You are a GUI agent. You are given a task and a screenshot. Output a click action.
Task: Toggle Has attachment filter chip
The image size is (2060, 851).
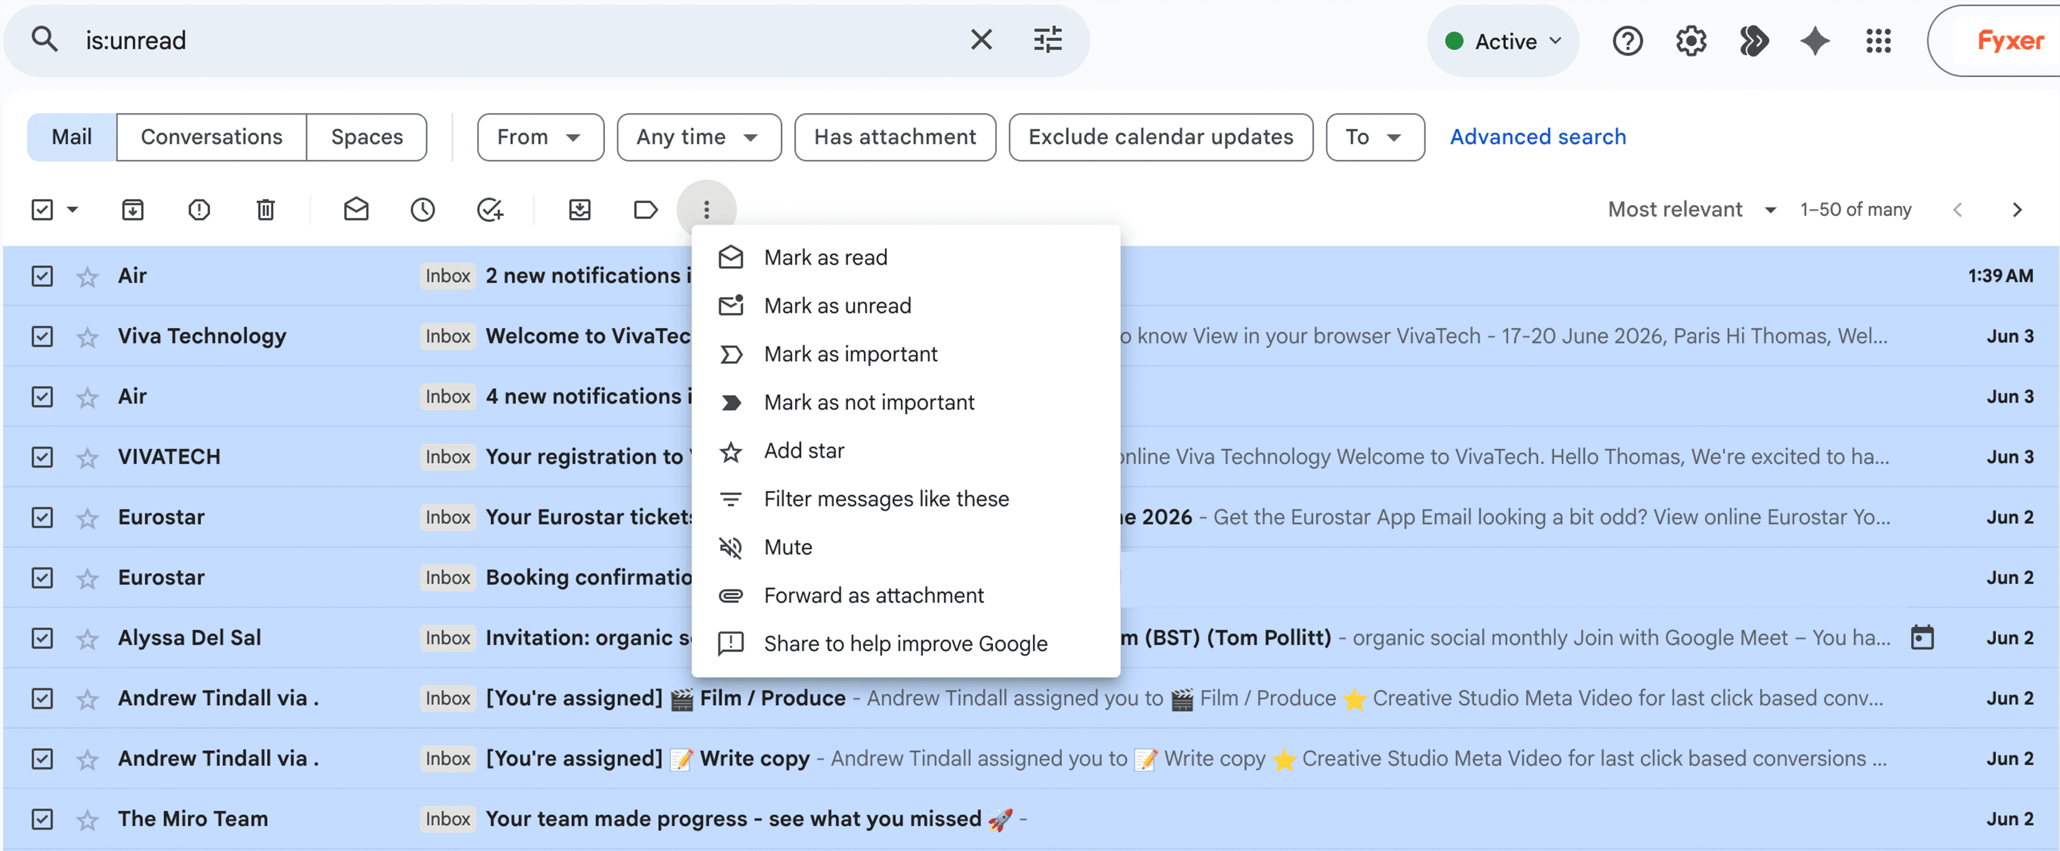pyautogui.click(x=895, y=137)
